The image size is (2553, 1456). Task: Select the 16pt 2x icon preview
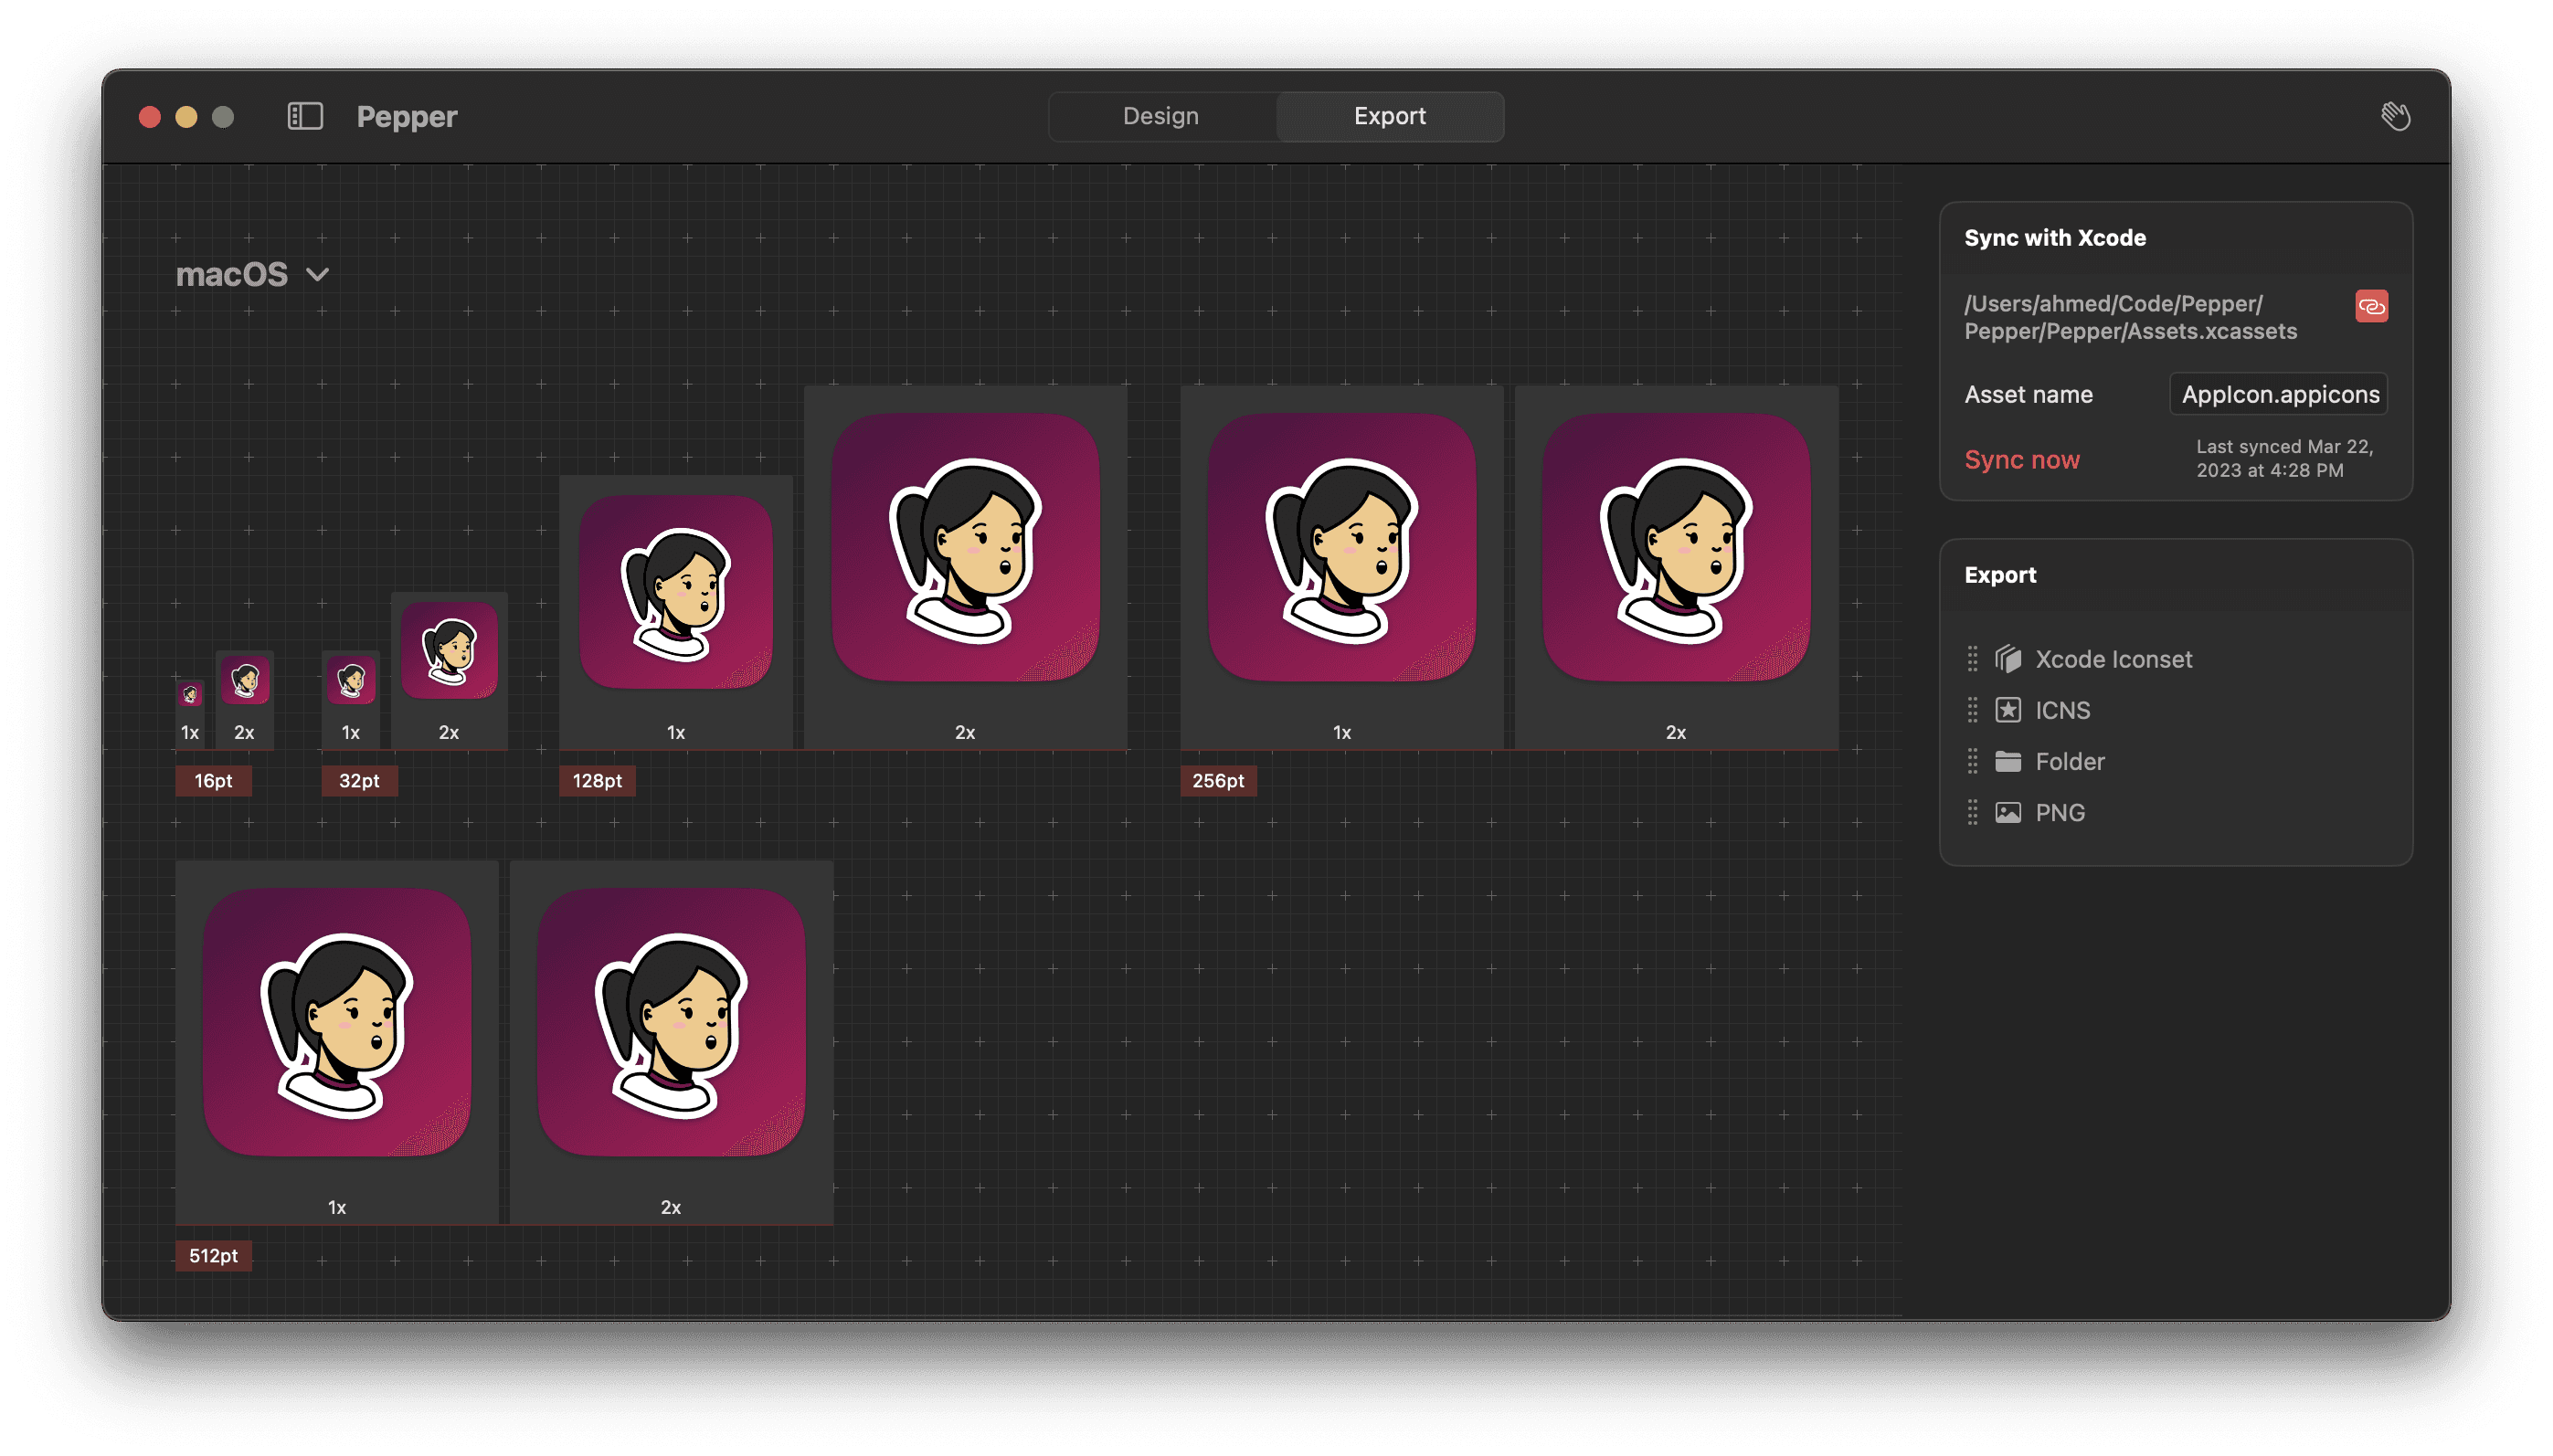click(244, 681)
